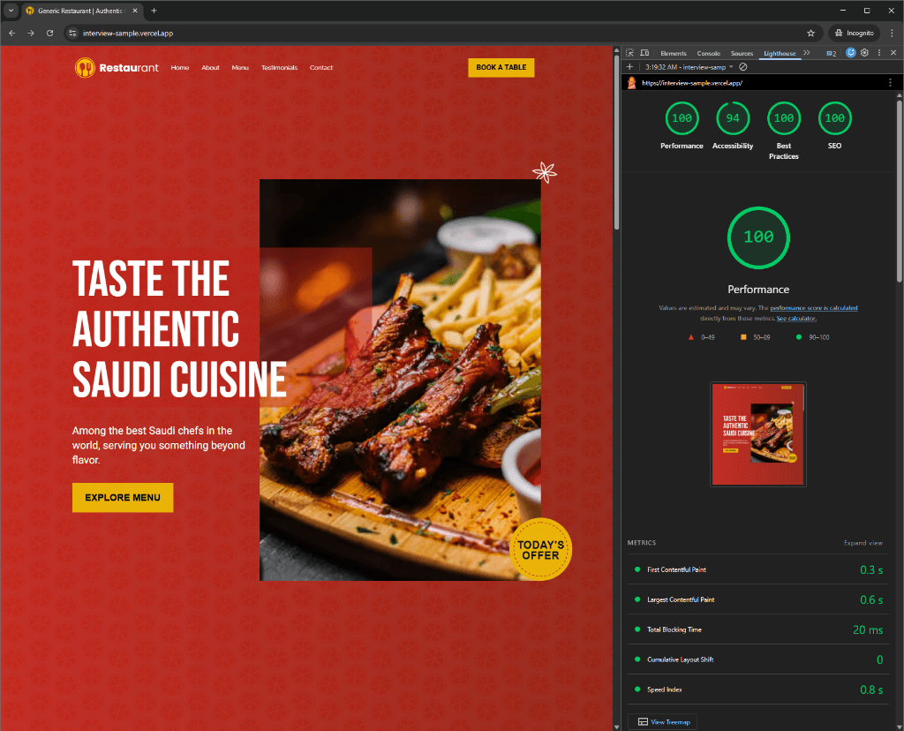Click the Expand view link in Metrics
904x731 pixels.
click(862, 542)
